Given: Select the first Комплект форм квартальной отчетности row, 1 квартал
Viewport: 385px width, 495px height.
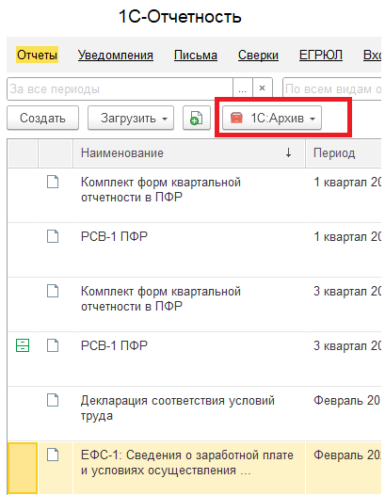Looking at the screenshot, I should point(194,195).
